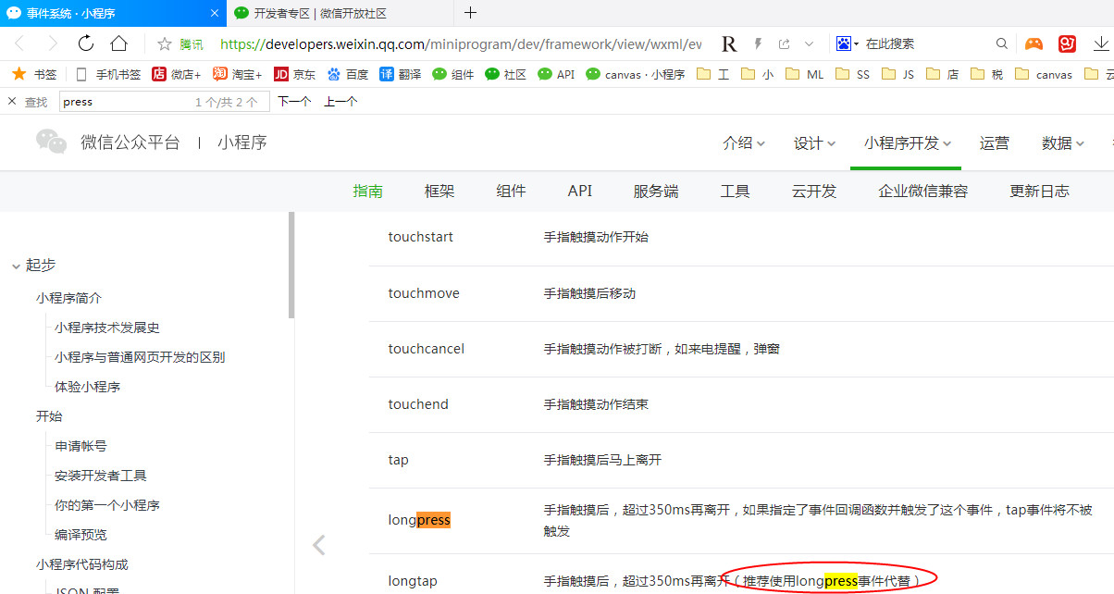
Task: Open 小程序技术发展史 in sidebar
Action: click(107, 328)
